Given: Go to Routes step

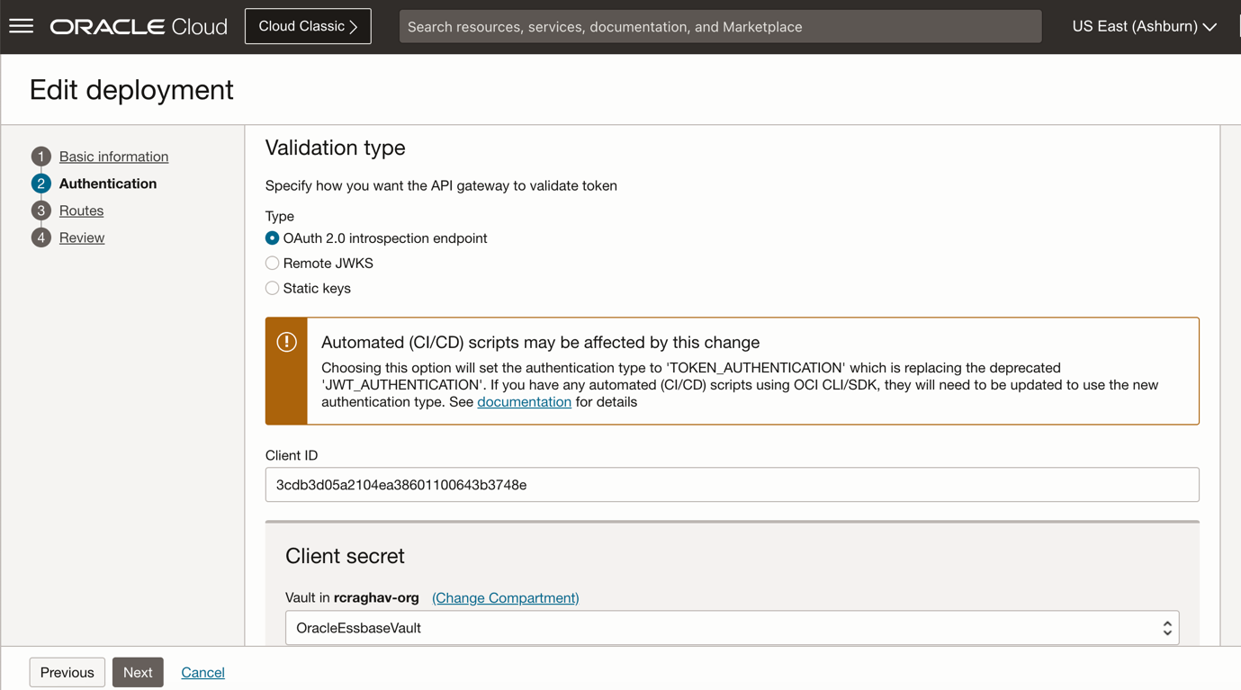Looking at the screenshot, I should pos(81,211).
